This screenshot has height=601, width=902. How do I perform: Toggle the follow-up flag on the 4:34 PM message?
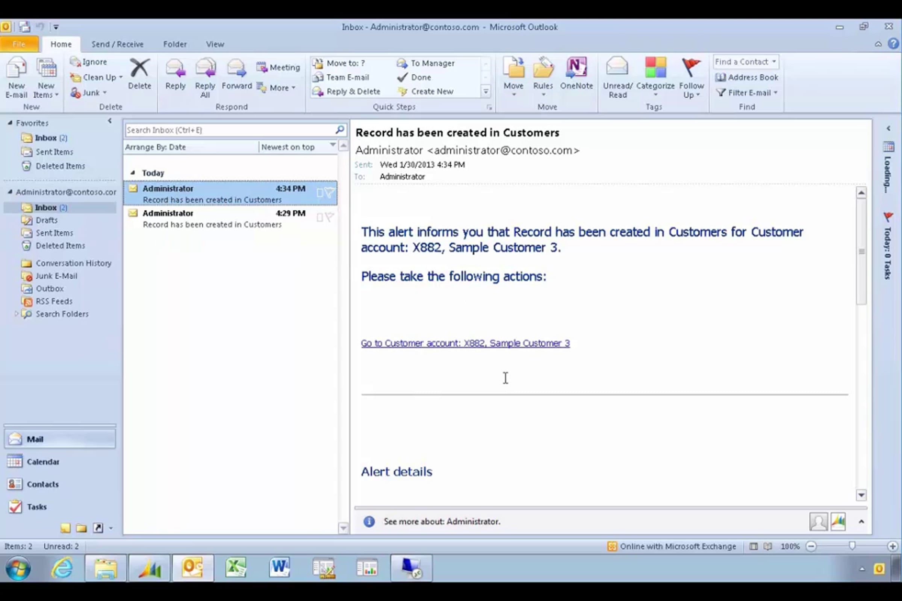pyautogui.click(x=330, y=192)
